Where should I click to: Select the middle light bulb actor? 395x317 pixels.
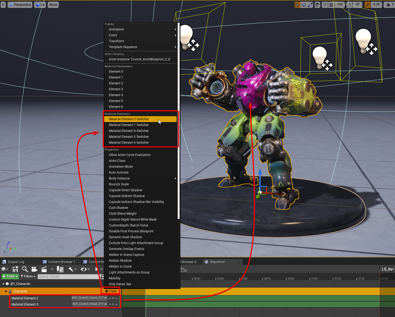[320, 57]
